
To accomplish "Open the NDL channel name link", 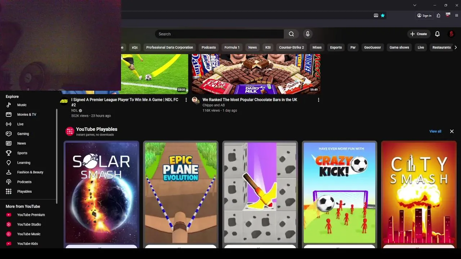I will pyautogui.click(x=75, y=110).
